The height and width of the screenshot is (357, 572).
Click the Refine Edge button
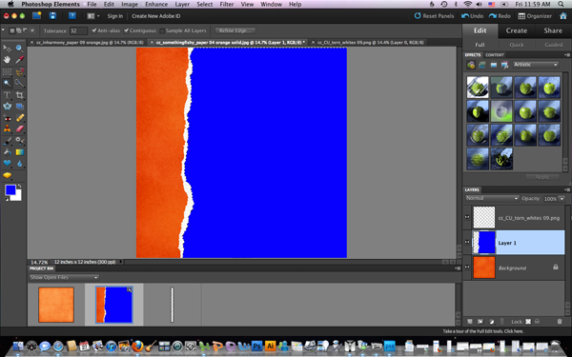235,30
